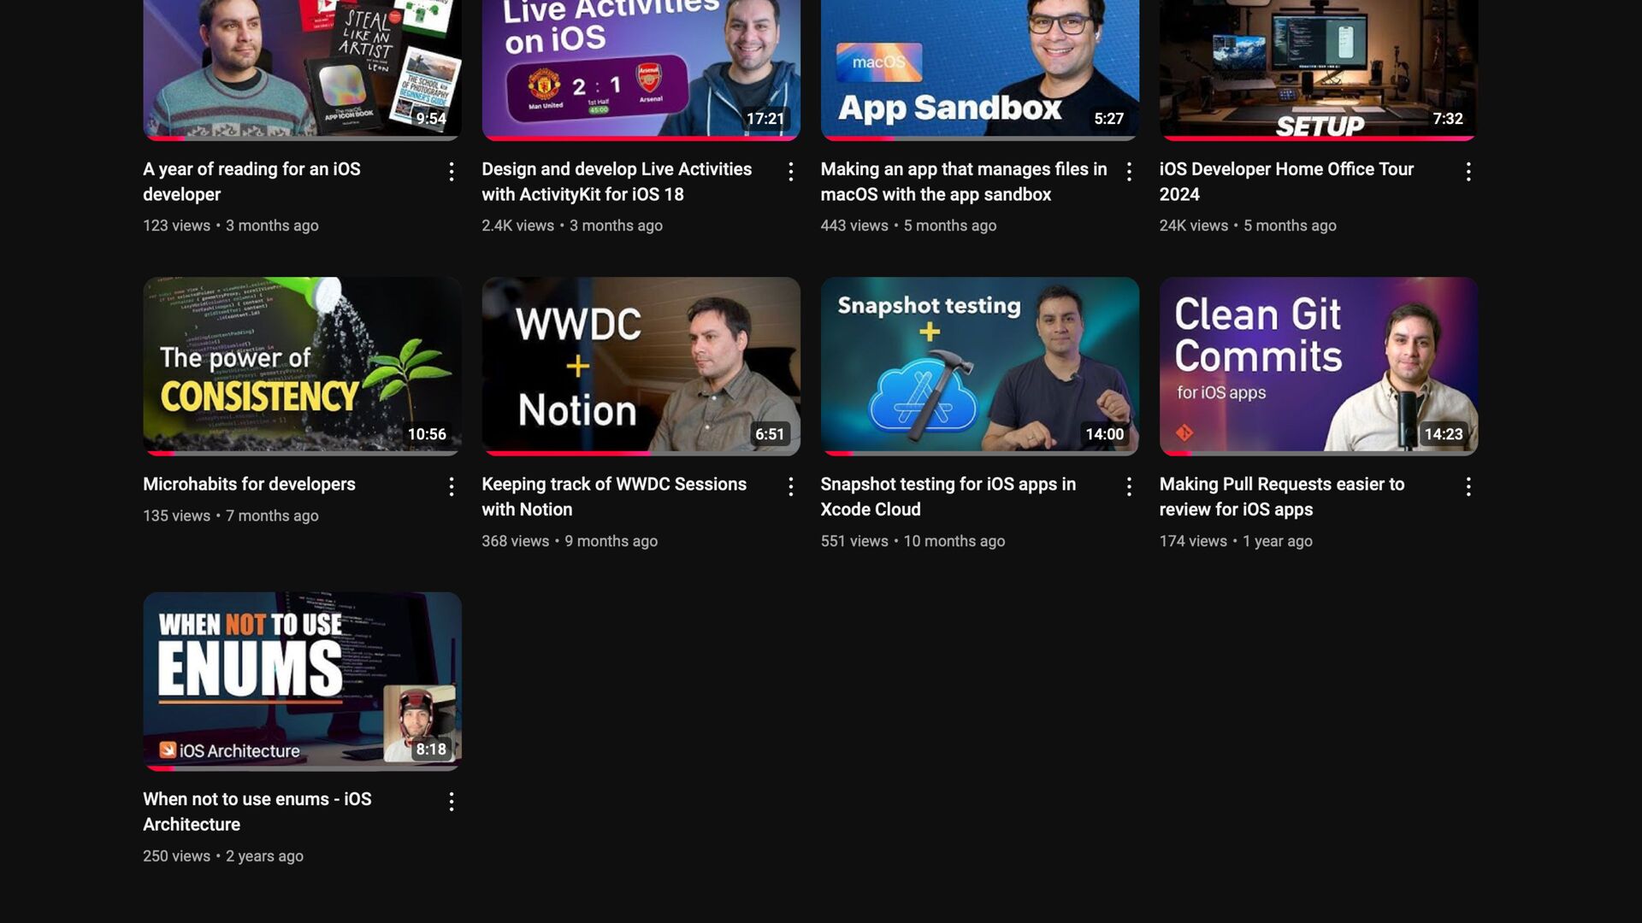
Task: Open options menu for WWDC Sessions with Notion
Action: (790, 487)
